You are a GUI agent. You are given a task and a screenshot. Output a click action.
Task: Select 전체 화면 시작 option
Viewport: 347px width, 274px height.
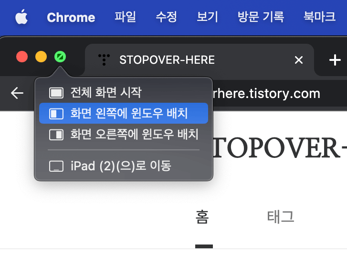[x=124, y=92]
